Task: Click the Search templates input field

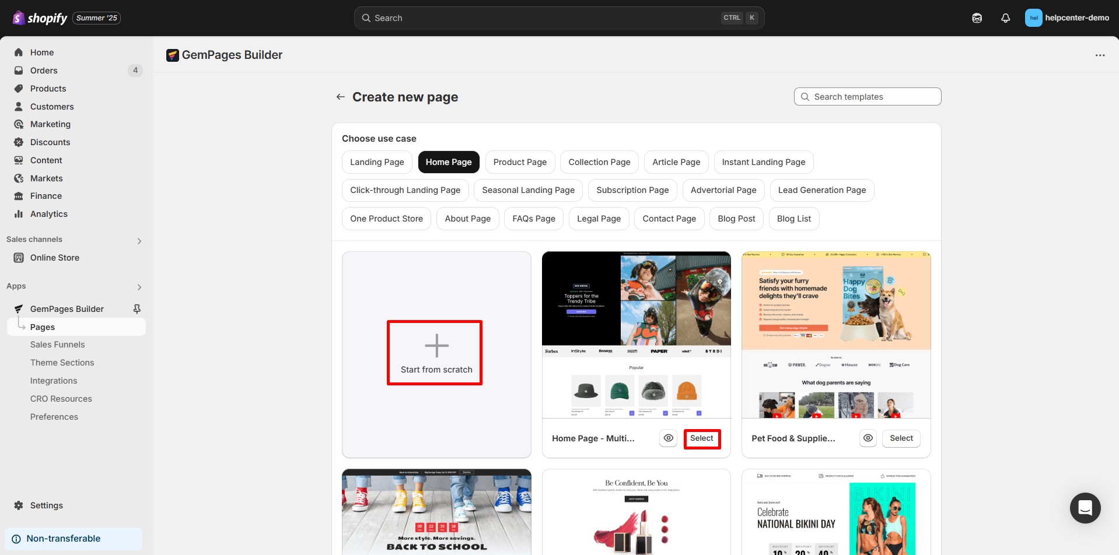Action: pos(867,96)
